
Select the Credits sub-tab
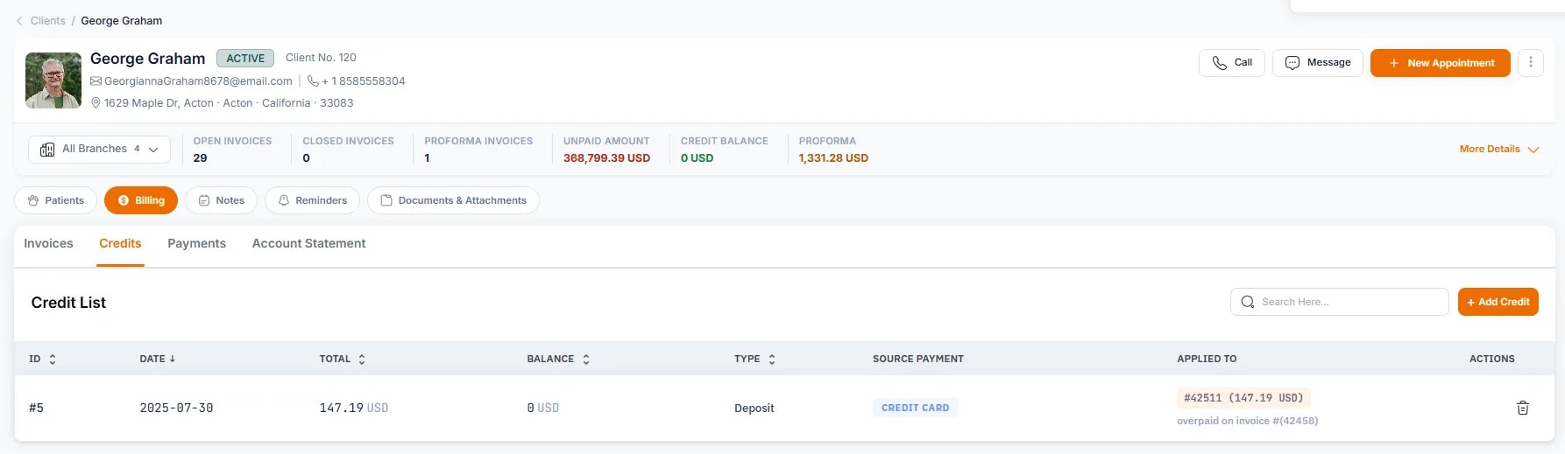click(120, 244)
